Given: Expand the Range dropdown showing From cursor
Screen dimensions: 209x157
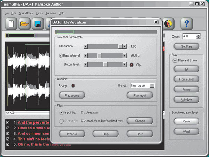Looking at the screenshot, I should click(x=152, y=85).
